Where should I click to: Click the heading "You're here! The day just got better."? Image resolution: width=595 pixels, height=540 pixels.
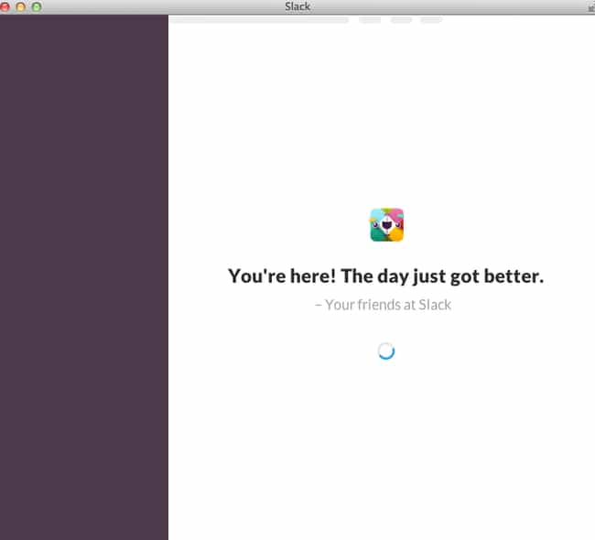(385, 276)
